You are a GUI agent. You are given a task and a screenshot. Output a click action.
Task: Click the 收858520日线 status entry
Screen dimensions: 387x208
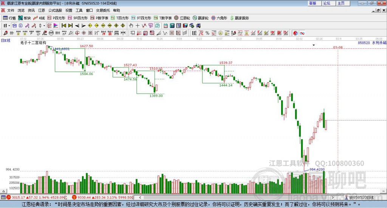(x=359, y=197)
